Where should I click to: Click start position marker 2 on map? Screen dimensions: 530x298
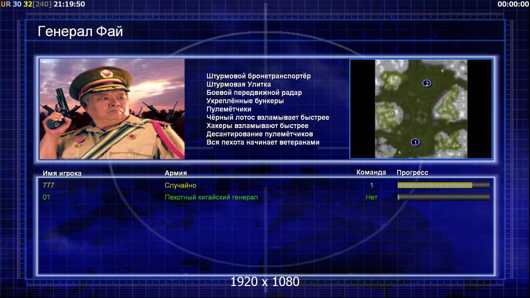pyautogui.click(x=427, y=83)
